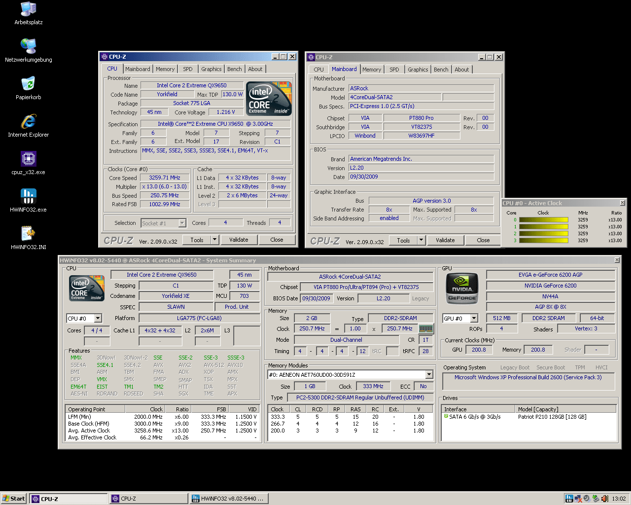The image size is (631, 505).
Task: Click the Tools button in the left CPU-Z window
Action: [x=197, y=240]
